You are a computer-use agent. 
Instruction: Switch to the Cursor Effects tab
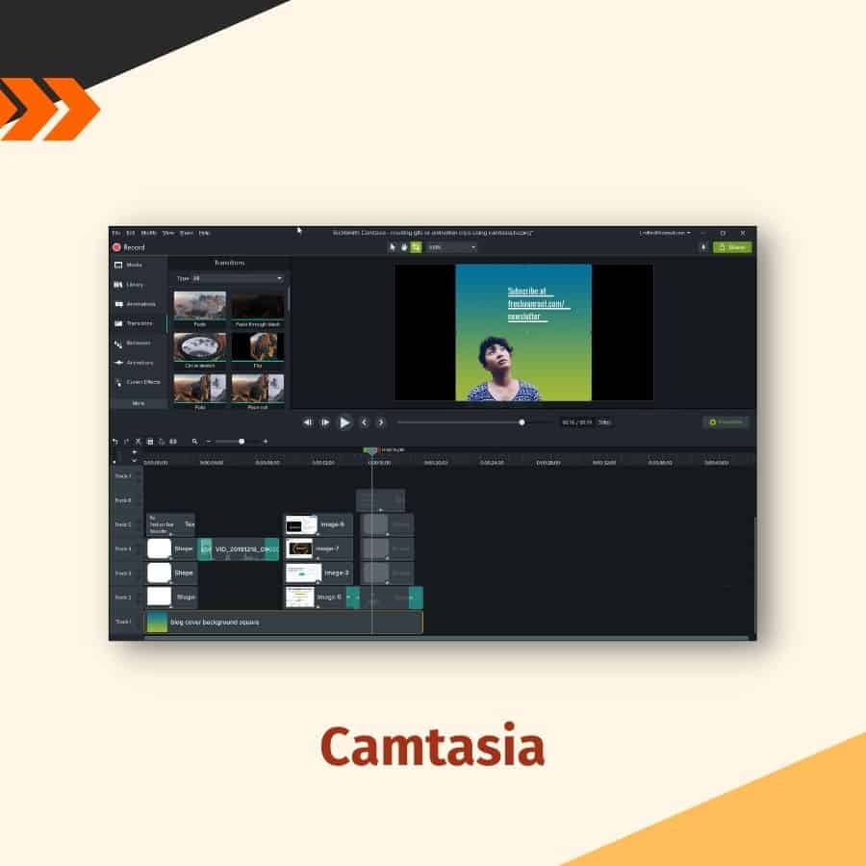(142, 382)
